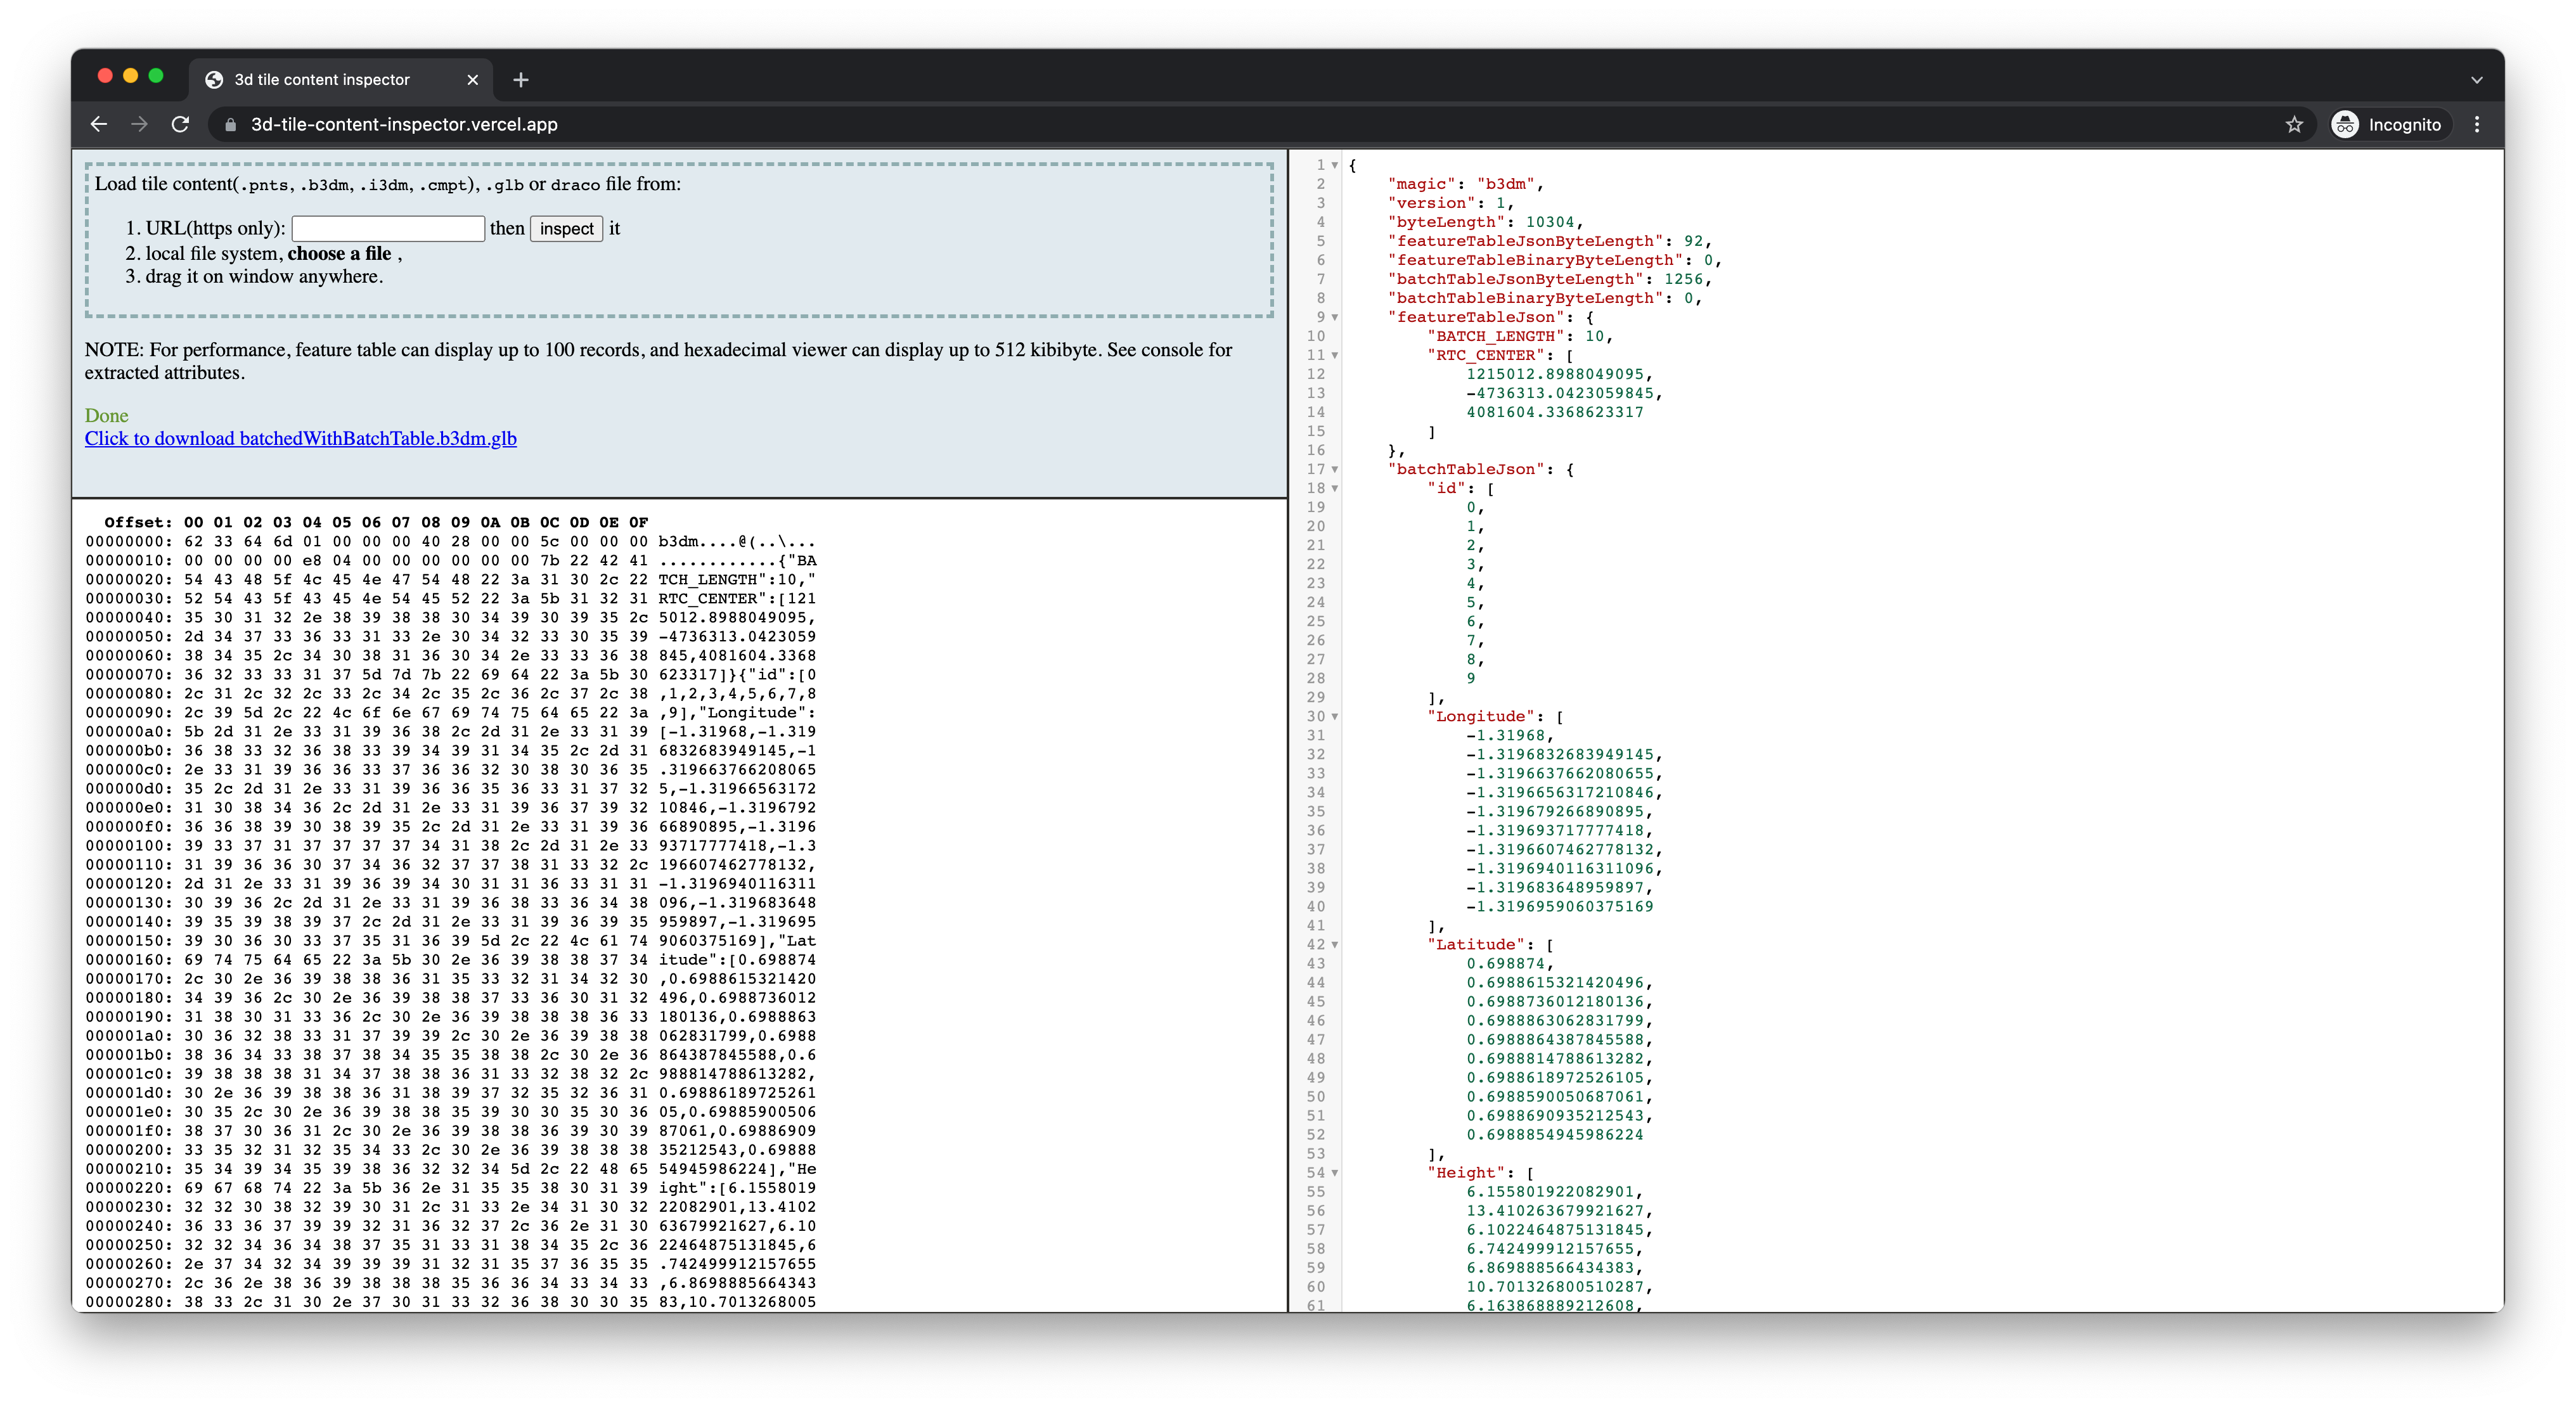Screen dimensions: 2576x1407
Task: Select the 3d tile content inspector tab
Action: point(322,80)
